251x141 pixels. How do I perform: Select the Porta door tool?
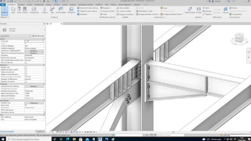click(x=19, y=10)
